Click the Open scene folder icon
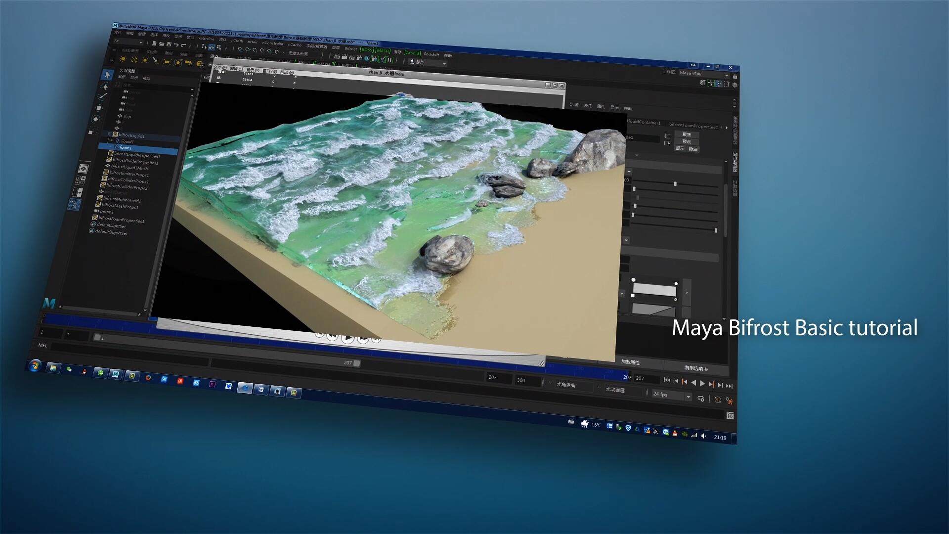This screenshot has height=534, width=949. 162,44
